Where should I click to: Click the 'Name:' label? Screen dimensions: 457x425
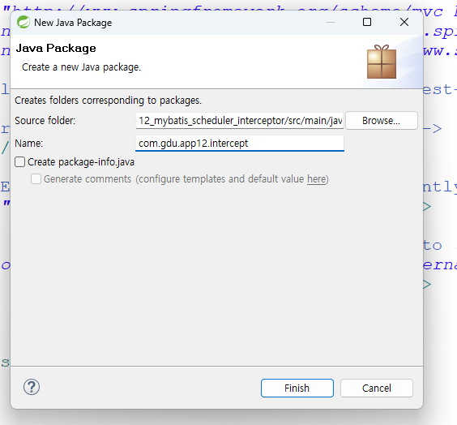tap(29, 144)
